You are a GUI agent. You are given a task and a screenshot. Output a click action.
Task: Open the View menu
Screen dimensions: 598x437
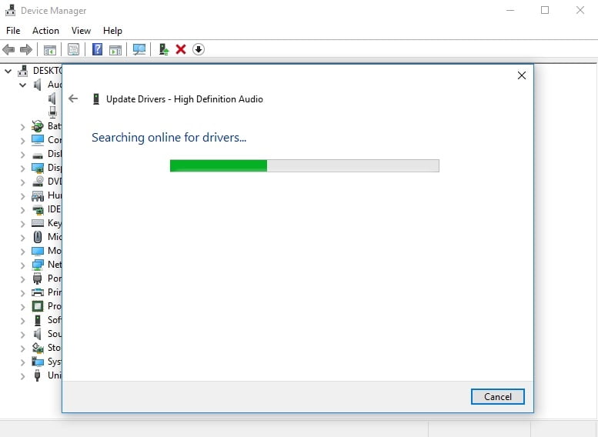point(81,31)
